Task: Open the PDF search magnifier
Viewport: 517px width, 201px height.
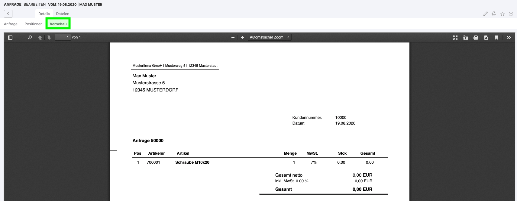Action: click(30, 38)
